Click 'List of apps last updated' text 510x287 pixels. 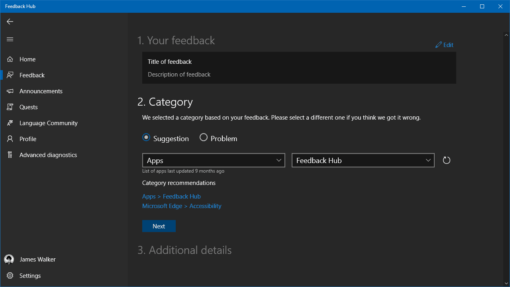pos(183,171)
